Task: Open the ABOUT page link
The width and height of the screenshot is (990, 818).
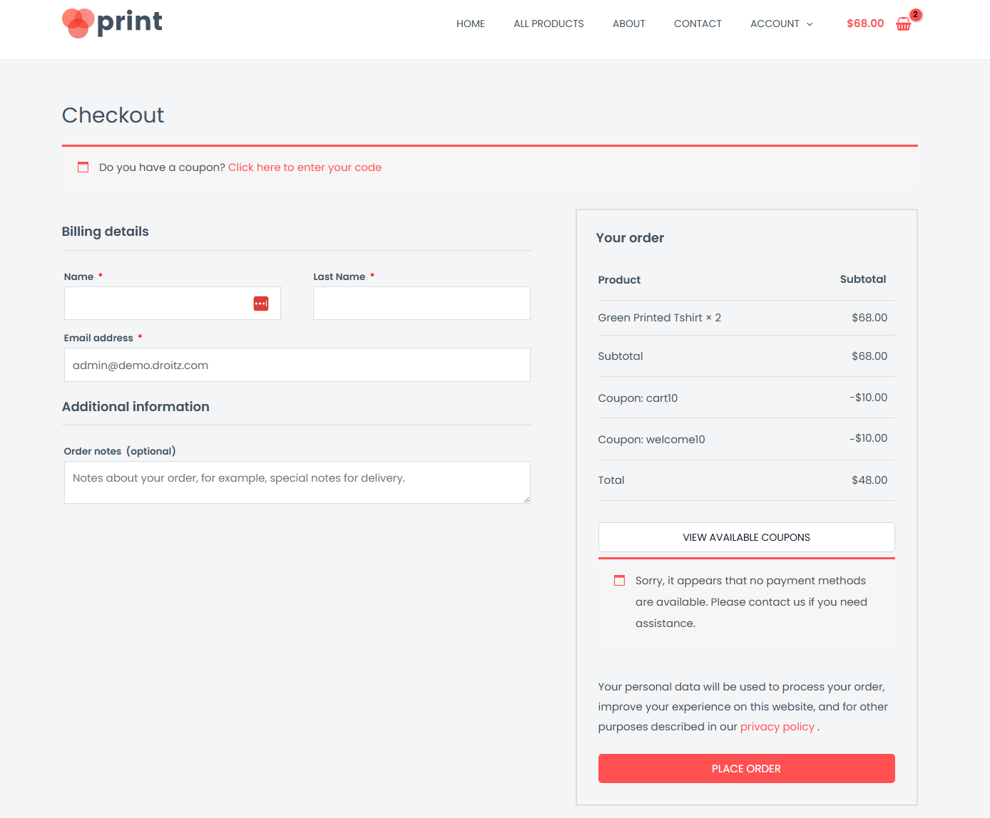Action: (628, 24)
